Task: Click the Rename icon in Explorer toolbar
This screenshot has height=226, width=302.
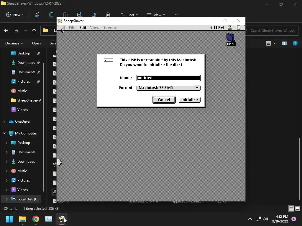Action: [x=80, y=15]
